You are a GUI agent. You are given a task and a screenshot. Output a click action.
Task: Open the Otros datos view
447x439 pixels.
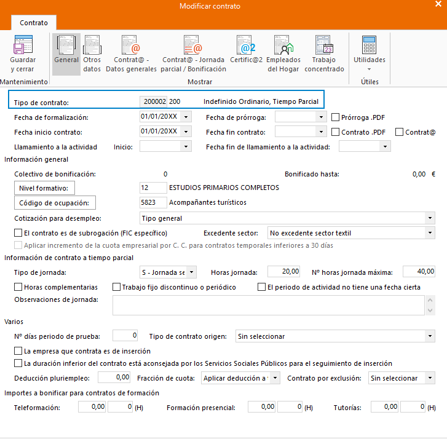(92, 54)
